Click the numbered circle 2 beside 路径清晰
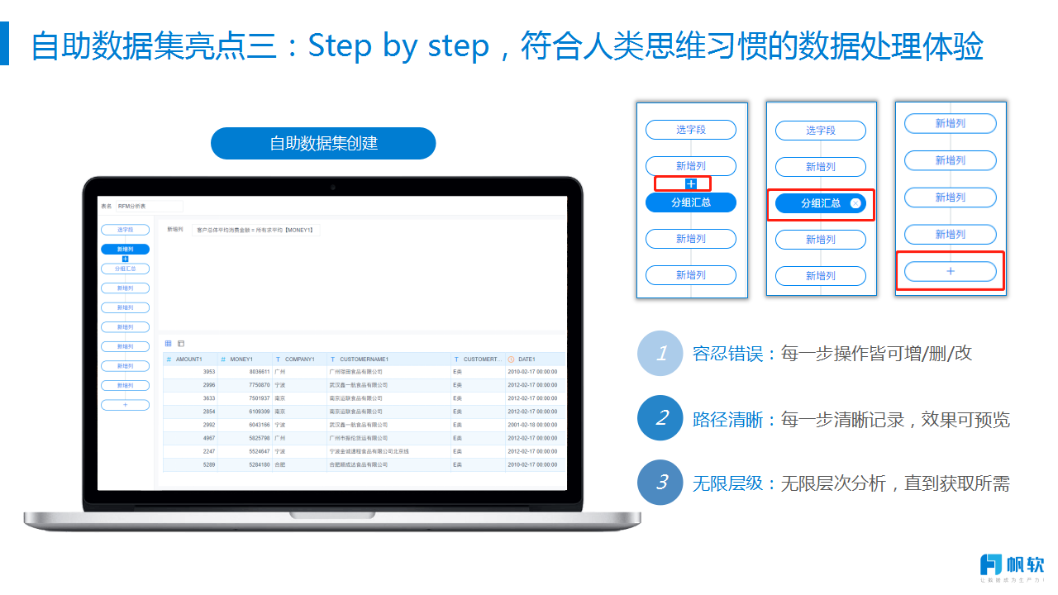Image resolution: width=1058 pixels, height=595 pixels. 660,419
